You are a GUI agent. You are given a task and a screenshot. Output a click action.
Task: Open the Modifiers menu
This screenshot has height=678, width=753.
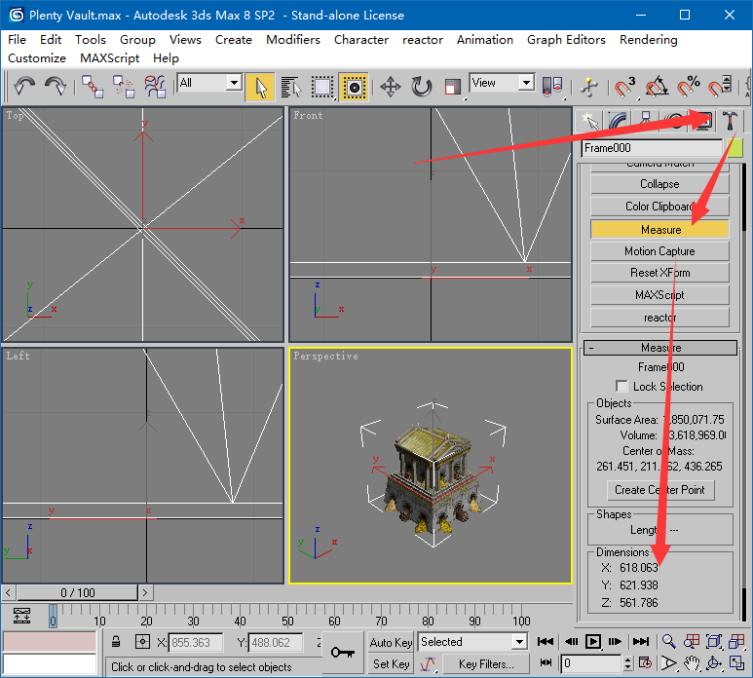(x=293, y=39)
